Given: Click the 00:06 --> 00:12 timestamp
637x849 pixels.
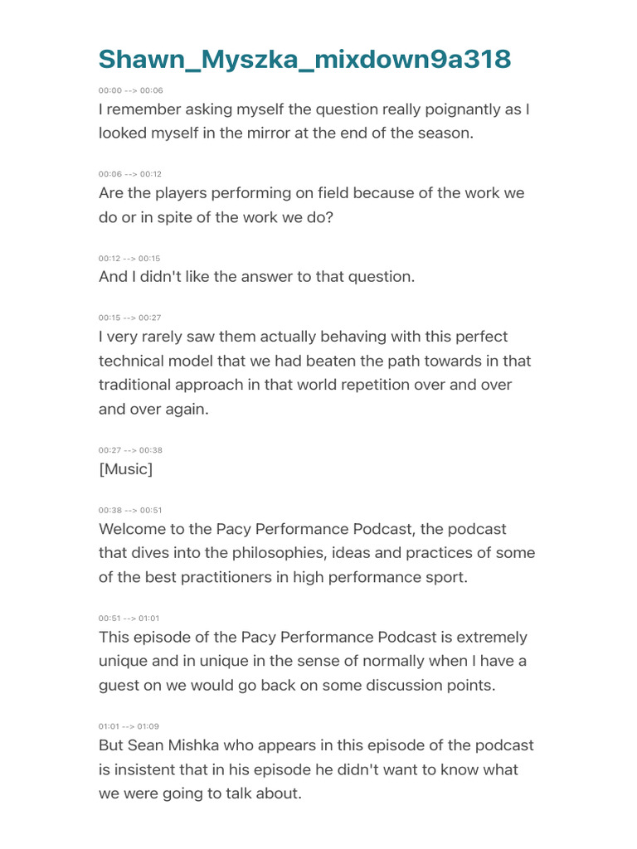Looking at the screenshot, I should tap(130, 174).
